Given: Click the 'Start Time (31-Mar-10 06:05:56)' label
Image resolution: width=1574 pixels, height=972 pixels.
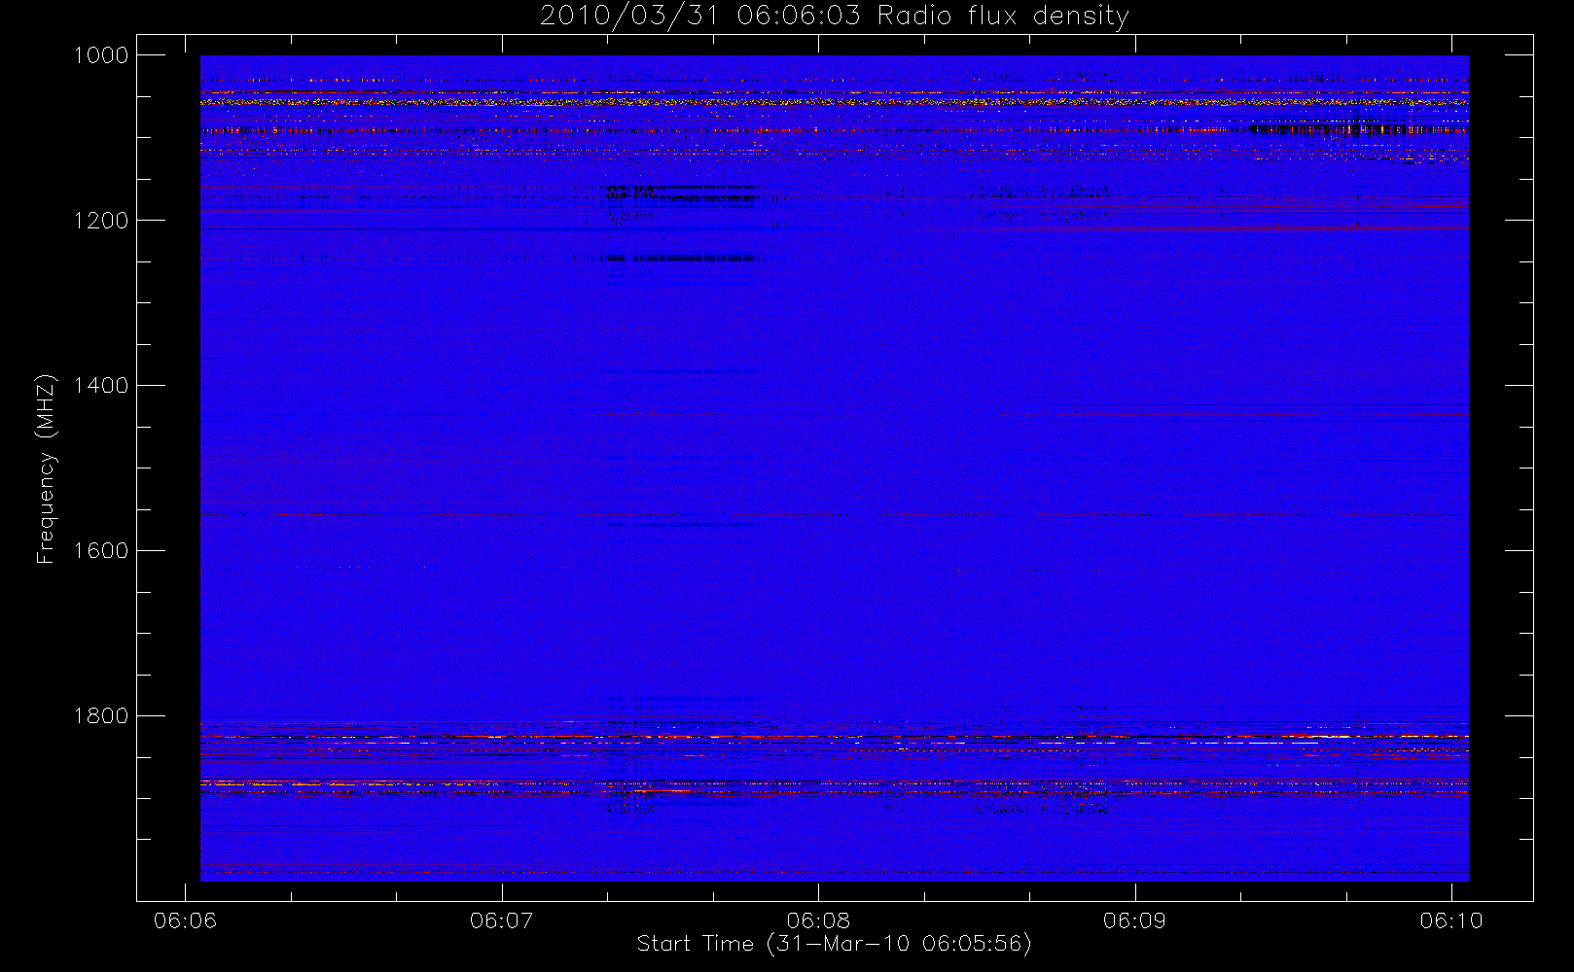Looking at the screenshot, I should click(834, 944).
